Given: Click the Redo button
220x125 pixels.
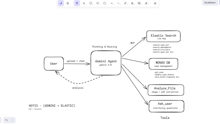Looking at the screenshot, I should 13,120.
